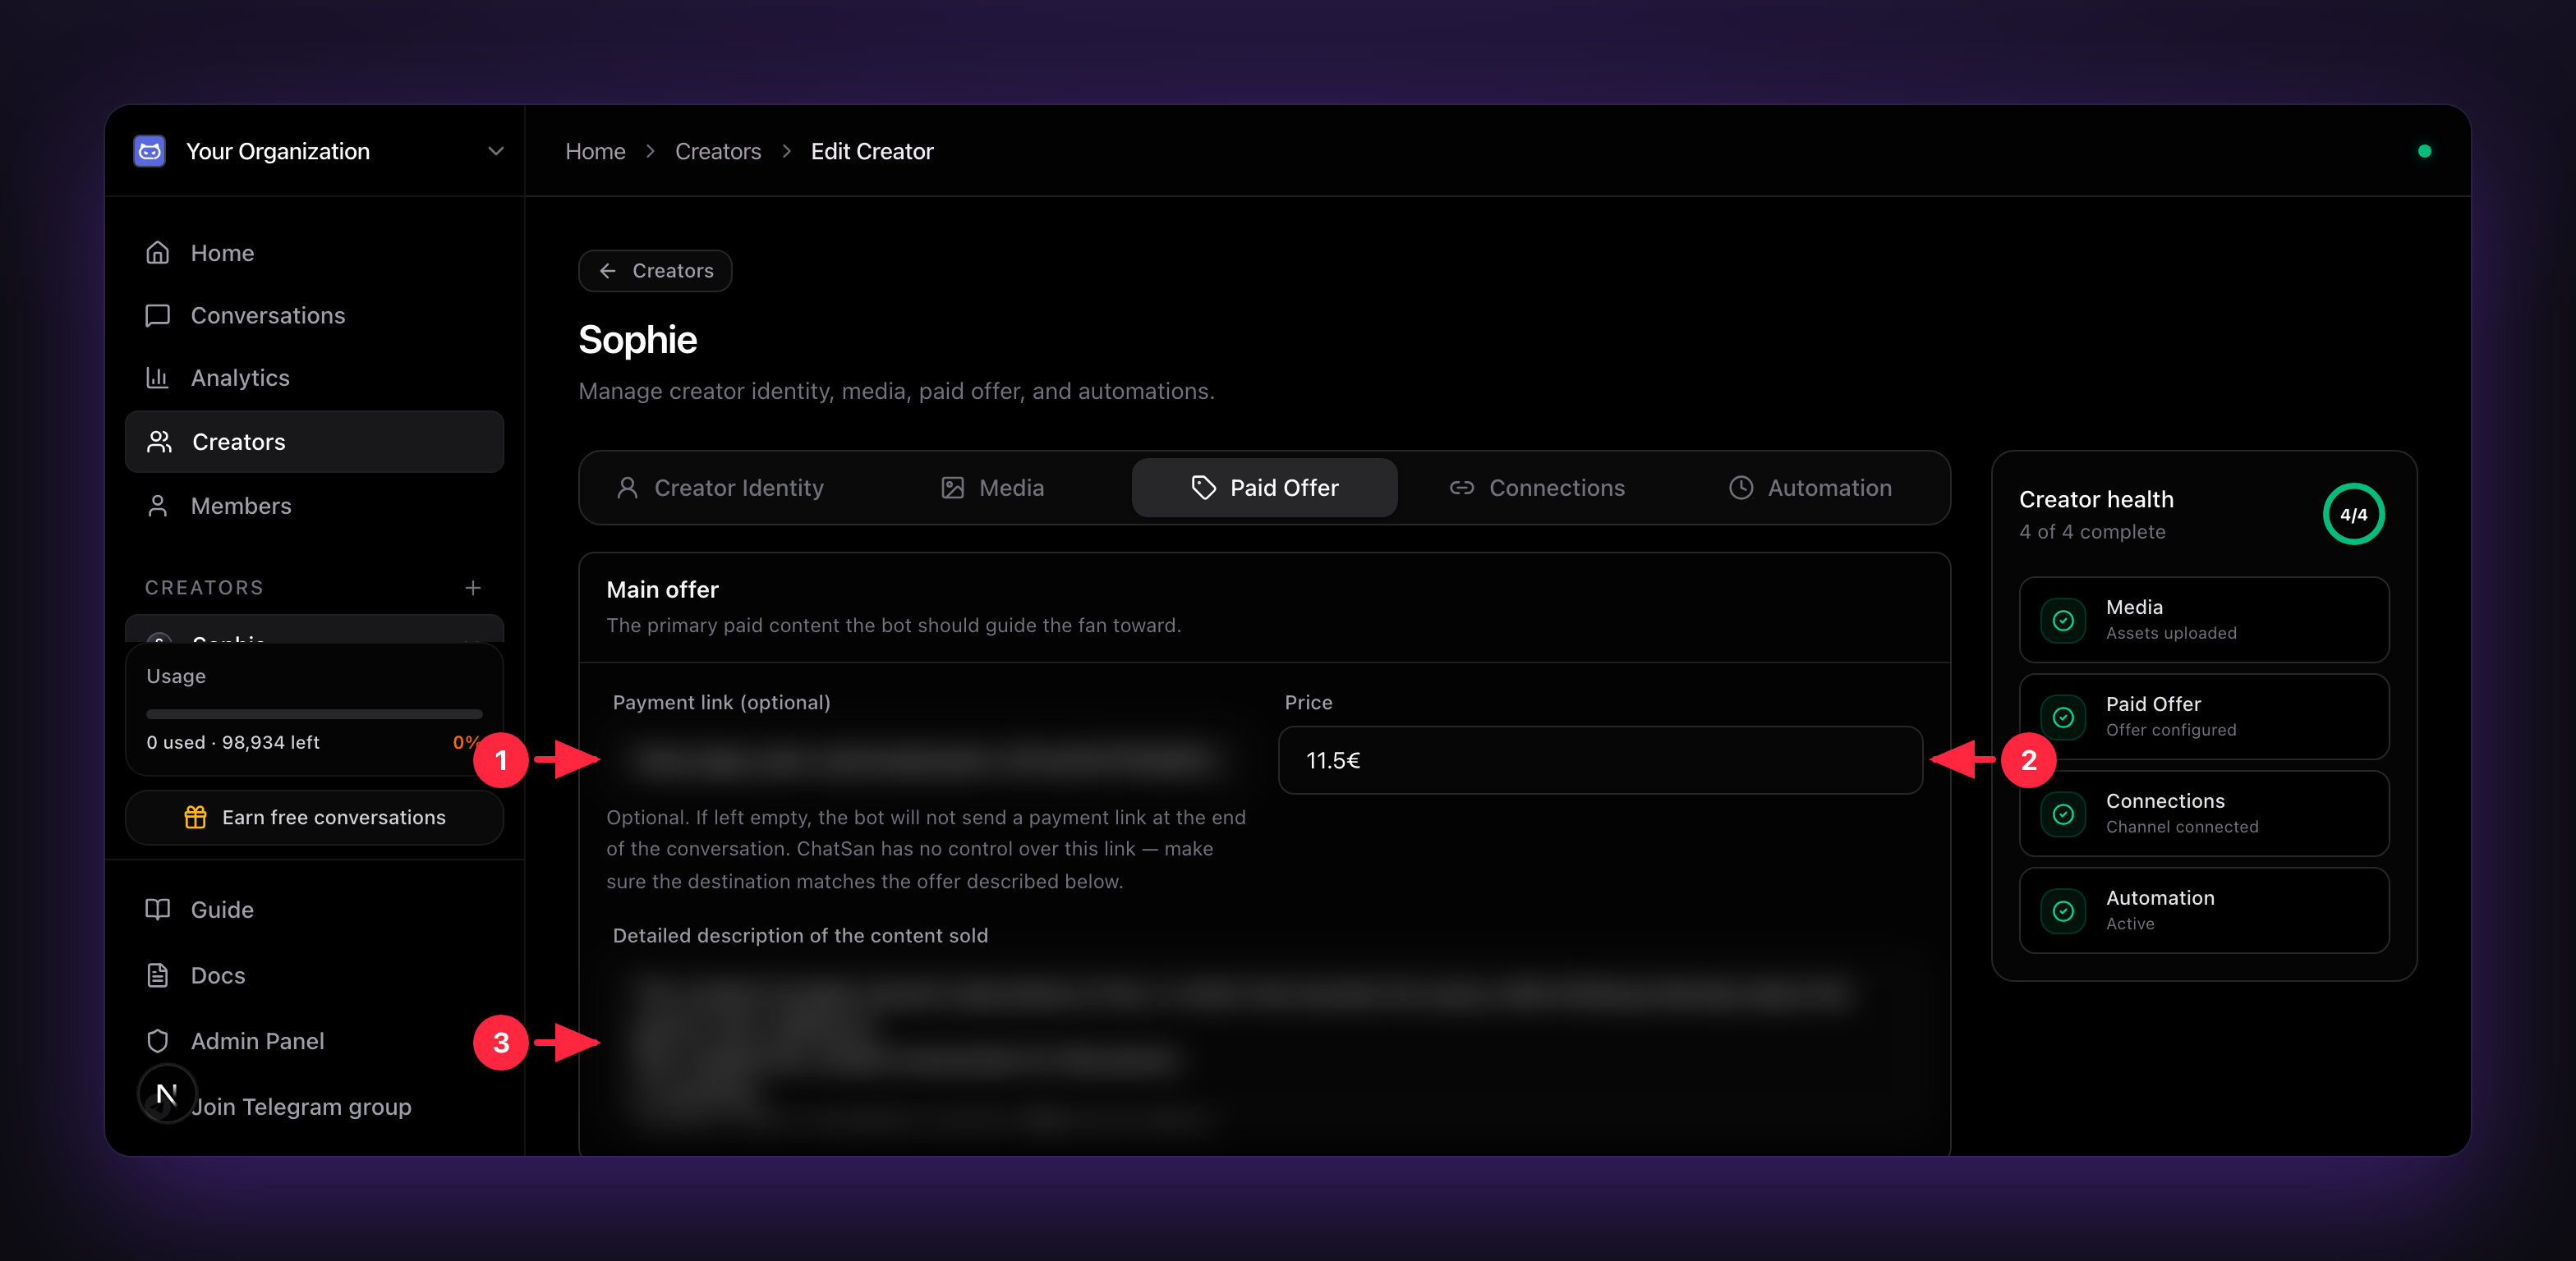Focus the detailed description text area
This screenshot has width=2576, height=1261.
(1264, 1059)
